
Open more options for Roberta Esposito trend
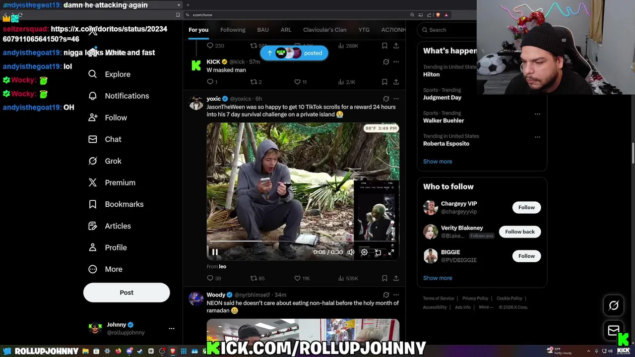pos(537,137)
